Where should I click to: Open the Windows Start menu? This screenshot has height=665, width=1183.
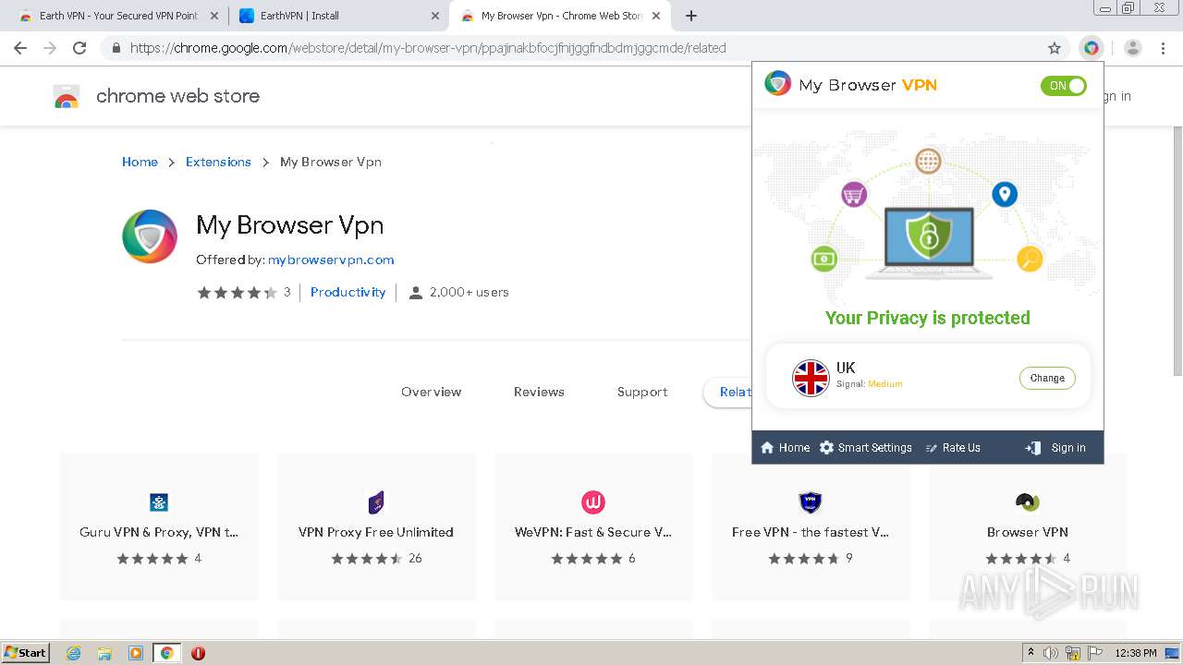26,653
